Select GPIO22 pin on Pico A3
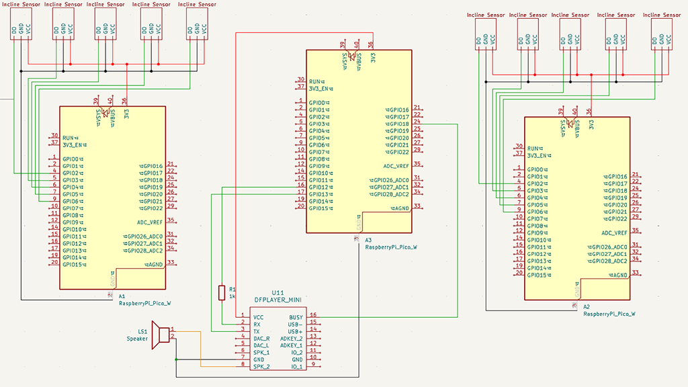The height and width of the screenshot is (387, 688). pos(398,153)
